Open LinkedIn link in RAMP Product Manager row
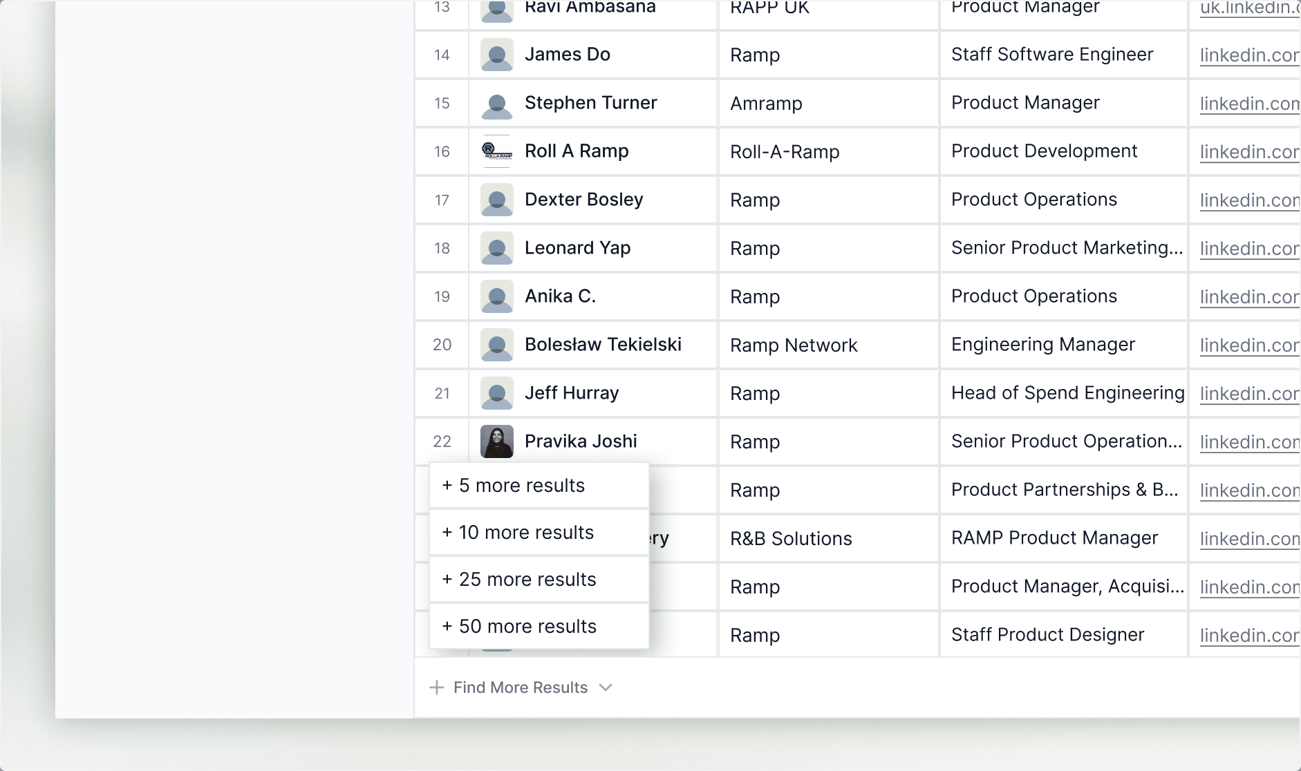The image size is (1301, 771). 1250,539
